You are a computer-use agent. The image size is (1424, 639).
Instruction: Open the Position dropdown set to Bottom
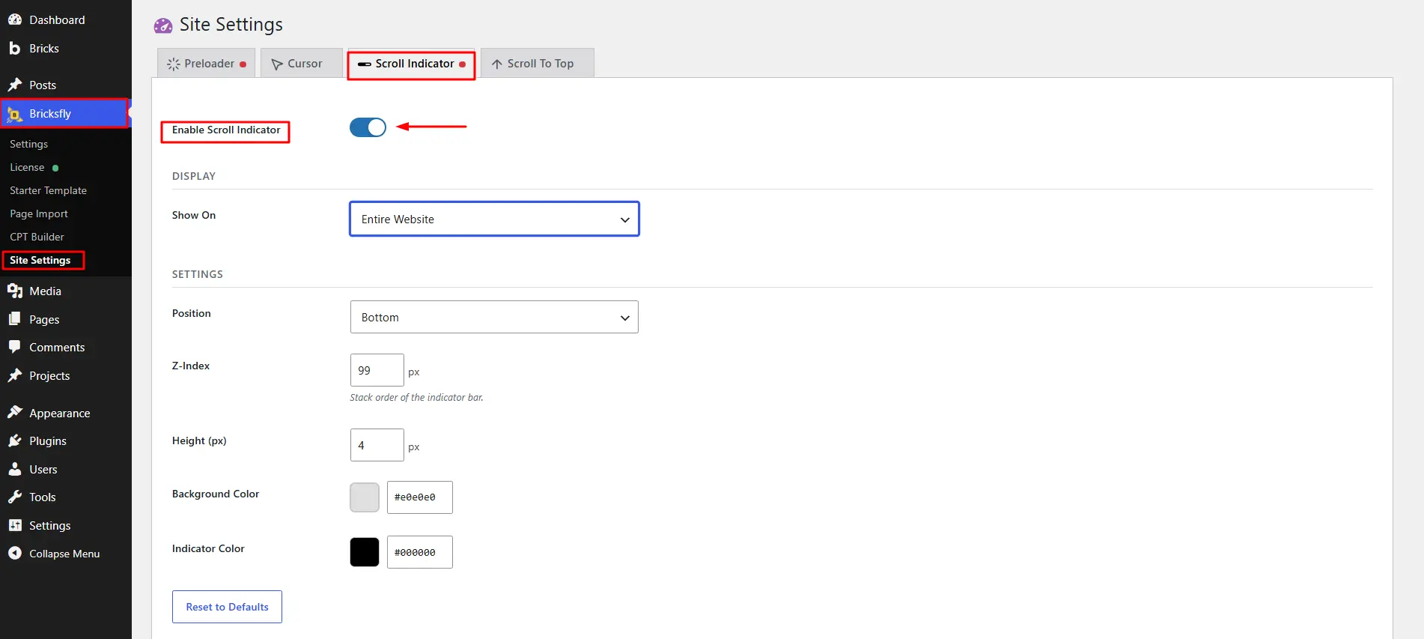[x=494, y=317]
